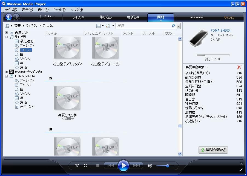Viewport: 247px width, 176px height.
Task: Sort by リリース年 column header
Action: pos(152,33)
